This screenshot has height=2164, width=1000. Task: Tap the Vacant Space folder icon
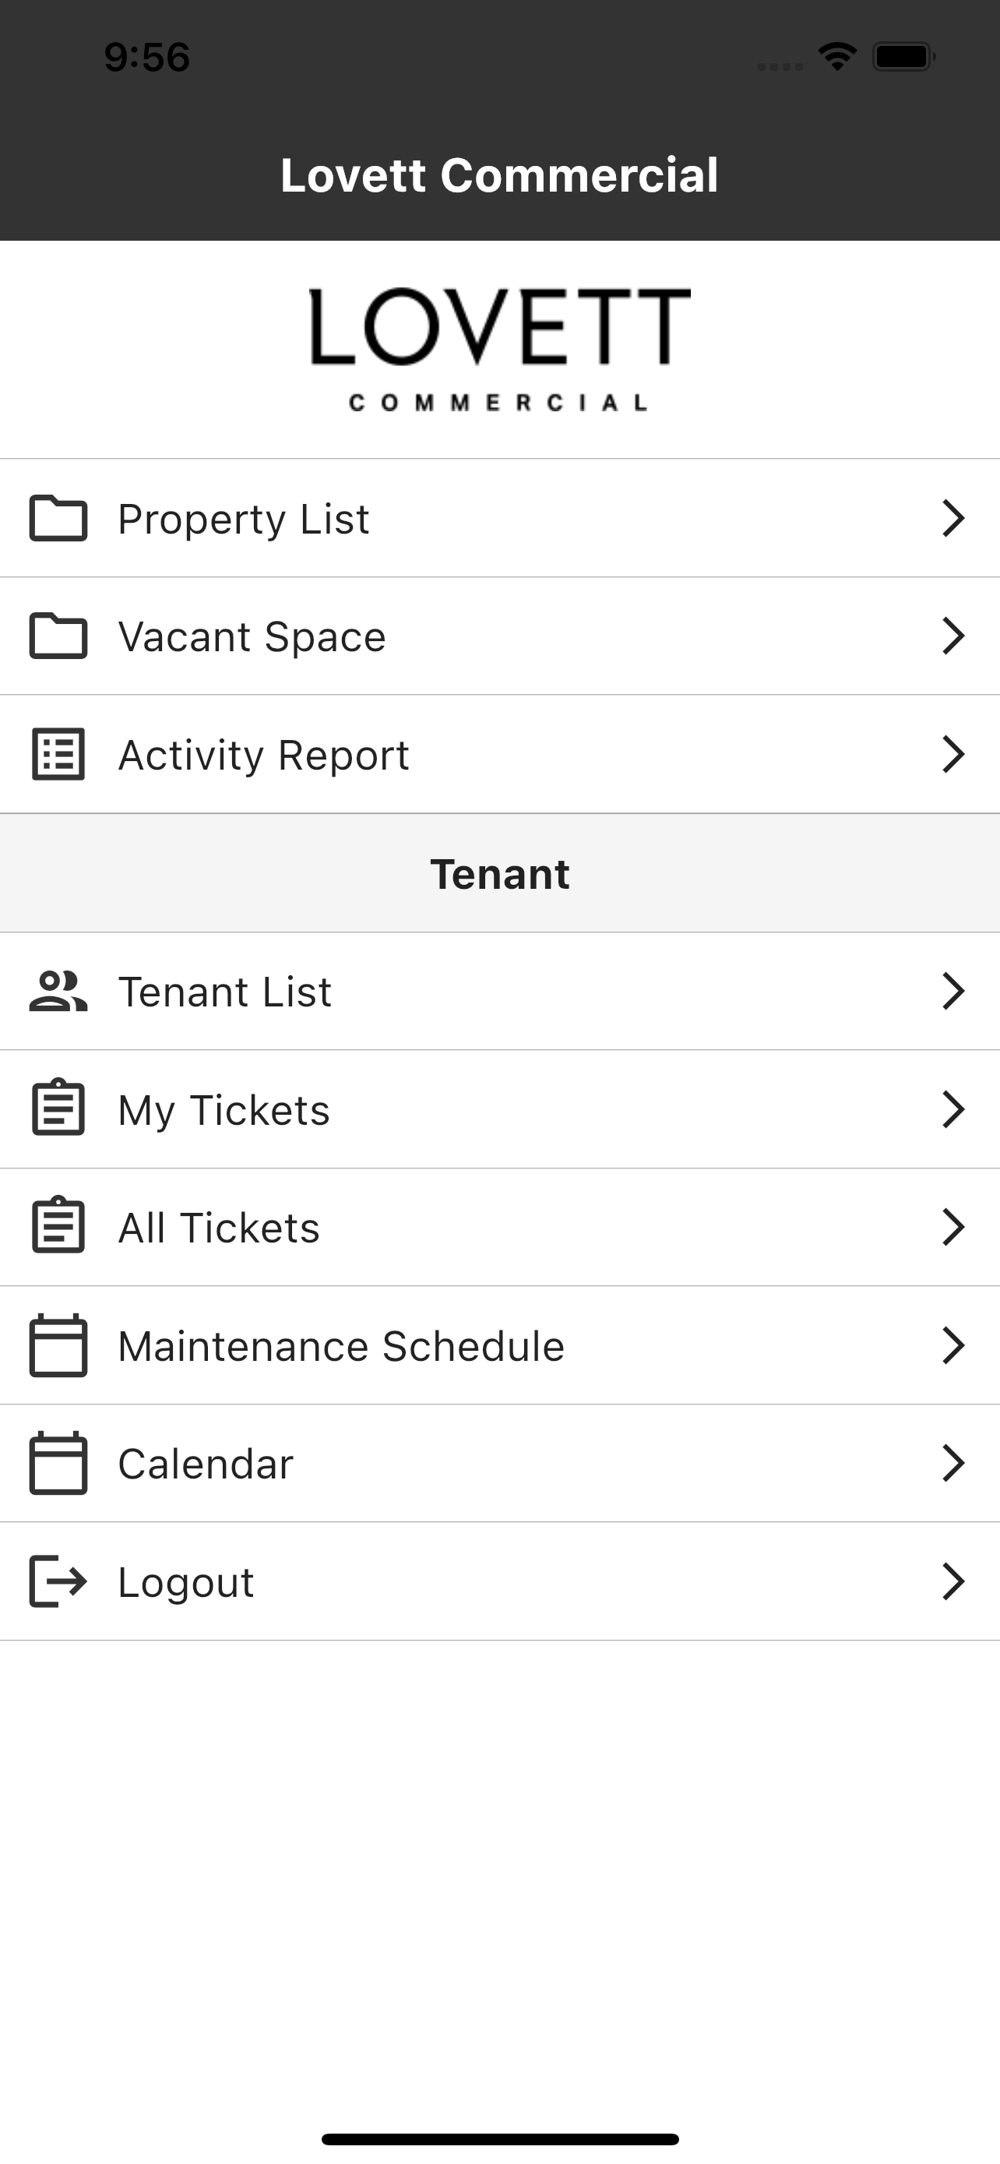(x=58, y=636)
